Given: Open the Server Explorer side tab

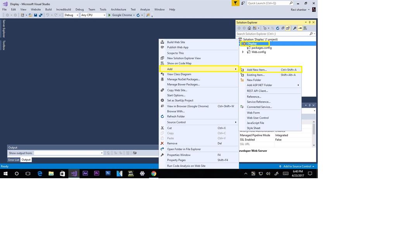Looking at the screenshot, I should click(x=3, y=28).
